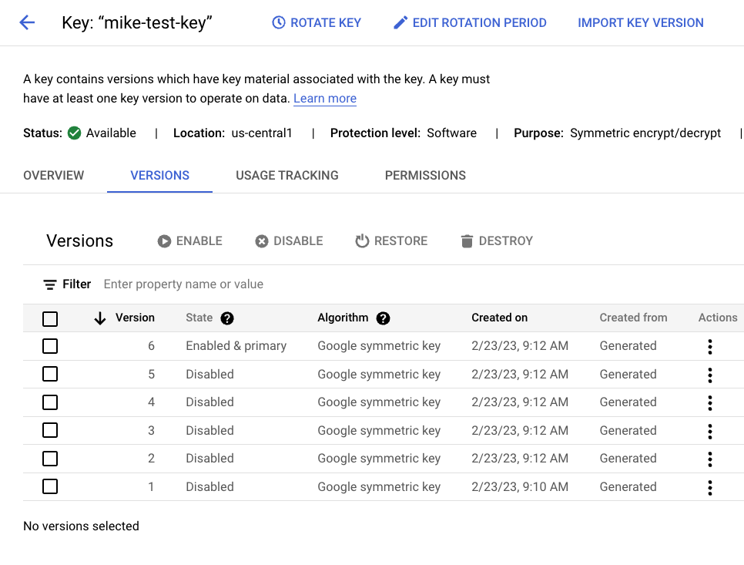Screen dimensions: 744x565
Task: Click the Enable versions button
Action: pyautogui.click(x=189, y=240)
